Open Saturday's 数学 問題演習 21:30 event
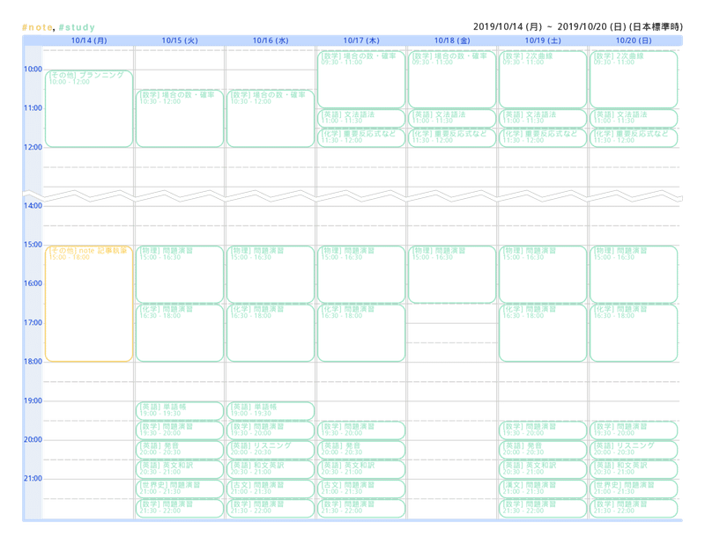705x544 pixels. (x=543, y=508)
